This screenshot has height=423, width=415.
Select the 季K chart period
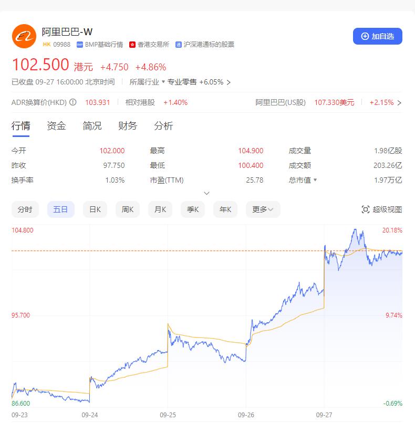pos(193,209)
